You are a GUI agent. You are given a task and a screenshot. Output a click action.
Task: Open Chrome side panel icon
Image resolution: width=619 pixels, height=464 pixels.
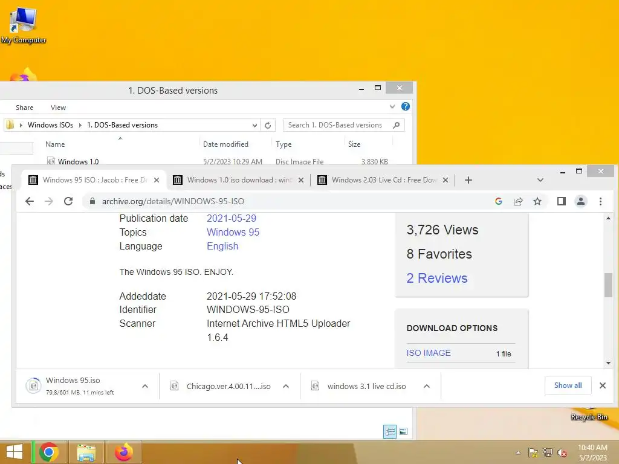tap(562, 201)
